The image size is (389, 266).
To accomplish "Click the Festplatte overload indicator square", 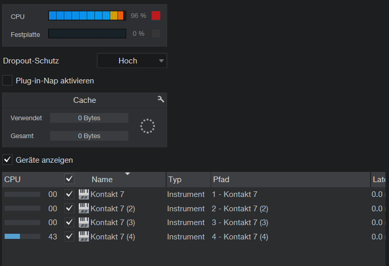I will click(156, 34).
